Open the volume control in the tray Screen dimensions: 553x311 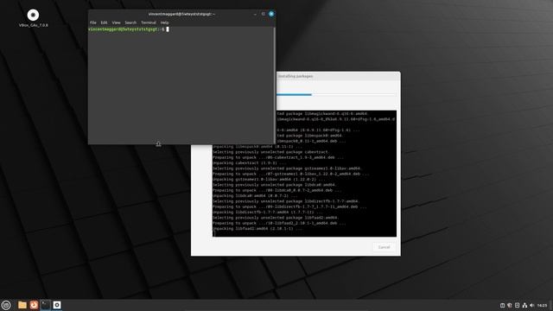[532, 305]
